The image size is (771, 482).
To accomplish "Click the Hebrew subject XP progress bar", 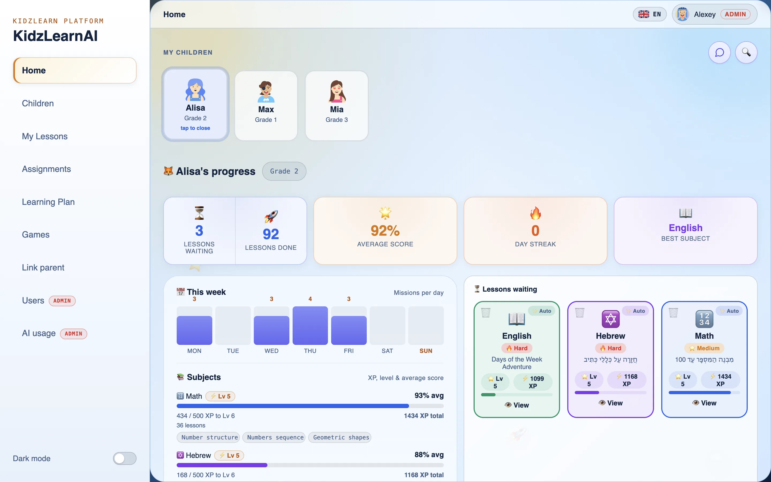I will pos(310,465).
